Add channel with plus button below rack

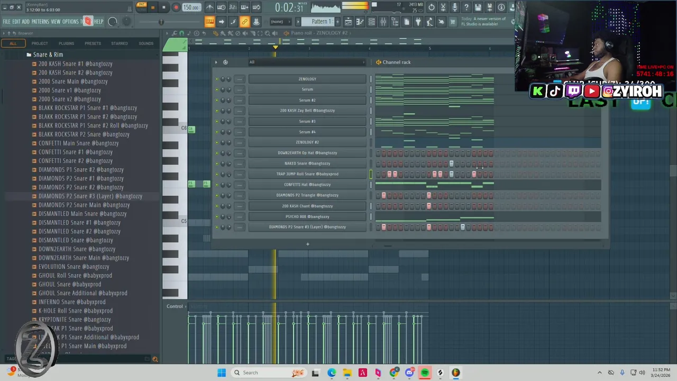tap(307, 244)
